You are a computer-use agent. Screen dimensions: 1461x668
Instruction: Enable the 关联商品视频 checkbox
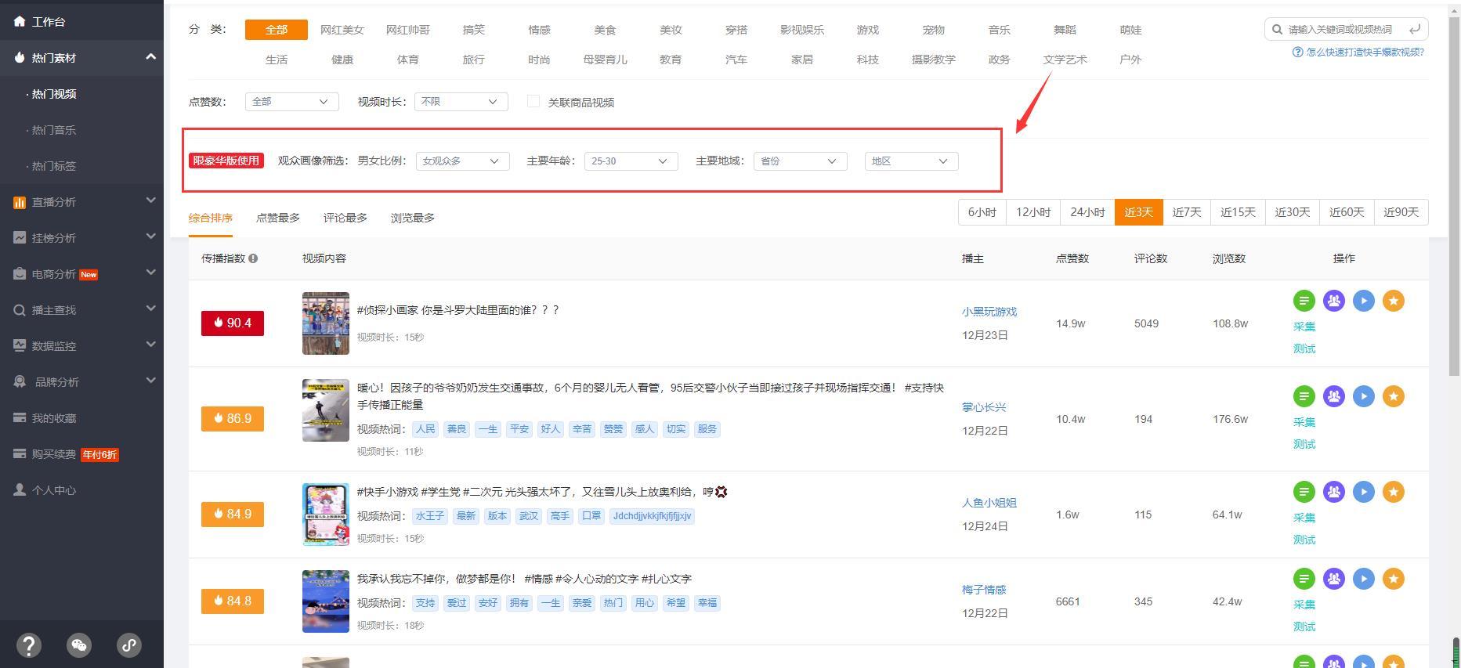(x=533, y=102)
